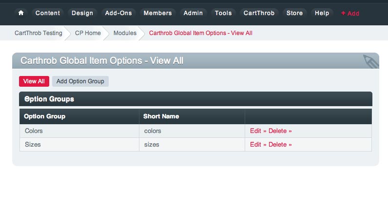Image resolution: width=388 pixels, height=208 pixels.
Task: Click the red + Add quick link
Action: 350,13
